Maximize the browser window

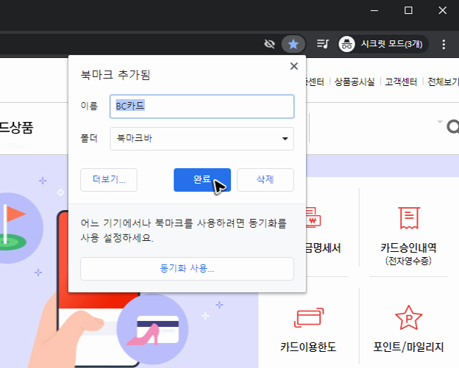[x=408, y=10]
